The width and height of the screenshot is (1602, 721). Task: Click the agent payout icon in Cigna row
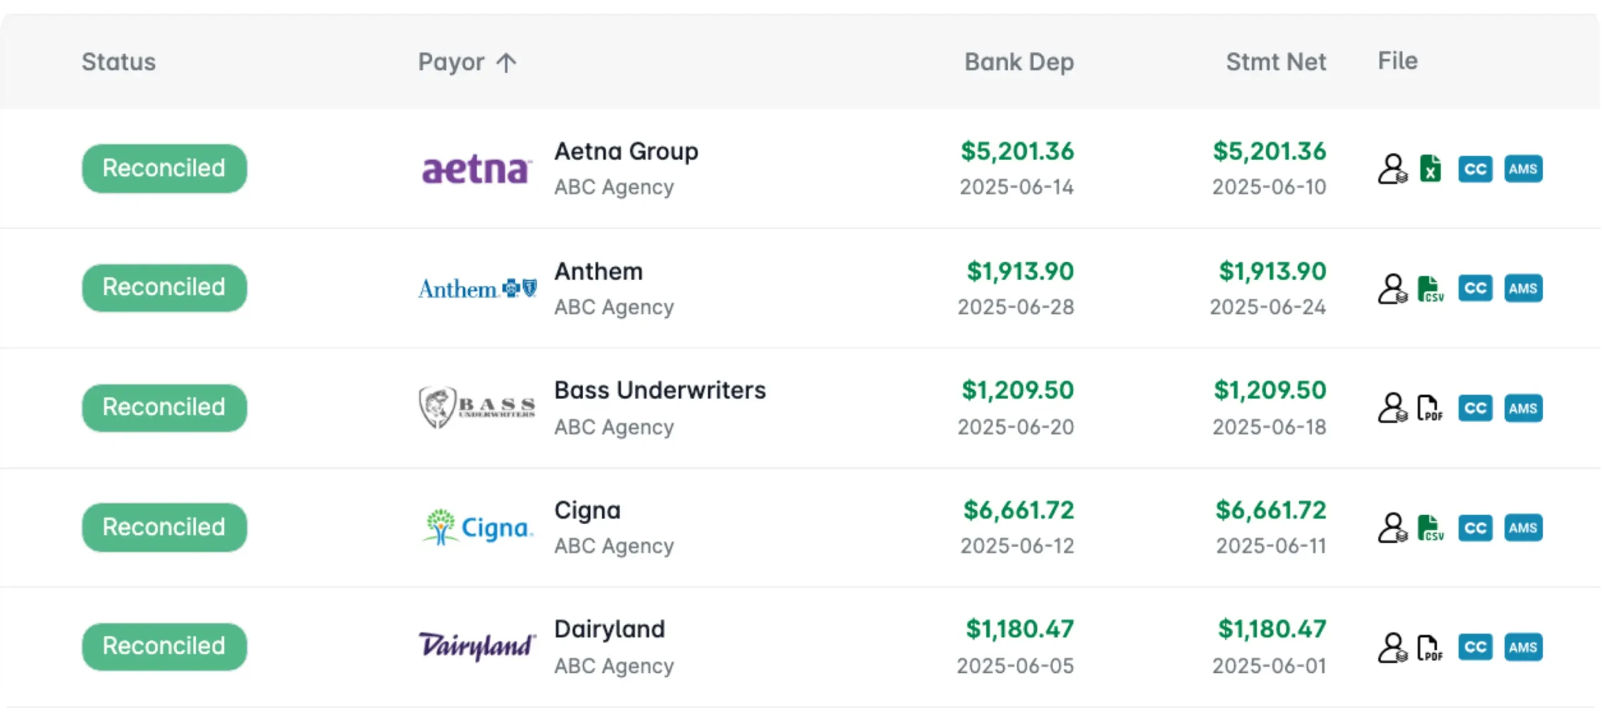tap(1392, 528)
